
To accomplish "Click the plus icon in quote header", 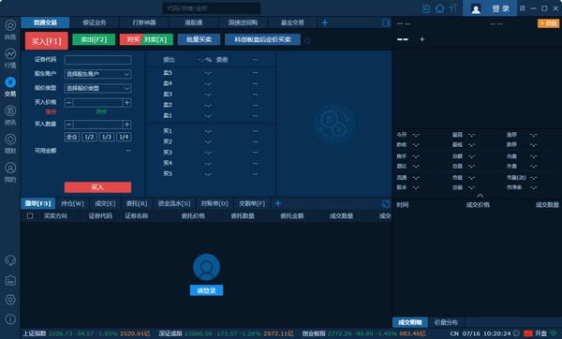I will 421,39.
